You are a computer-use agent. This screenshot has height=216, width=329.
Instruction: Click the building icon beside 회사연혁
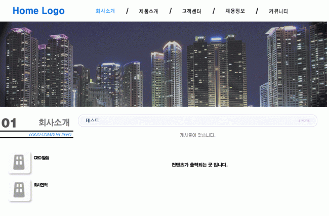click(x=19, y=190)
